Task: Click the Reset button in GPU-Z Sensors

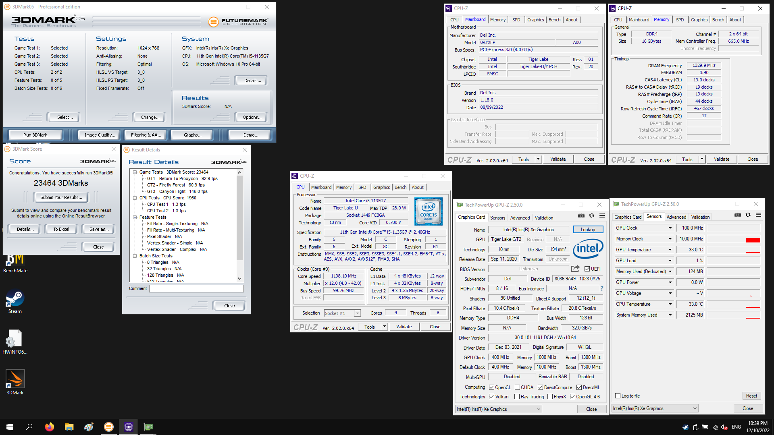Action: coord(751,396)
